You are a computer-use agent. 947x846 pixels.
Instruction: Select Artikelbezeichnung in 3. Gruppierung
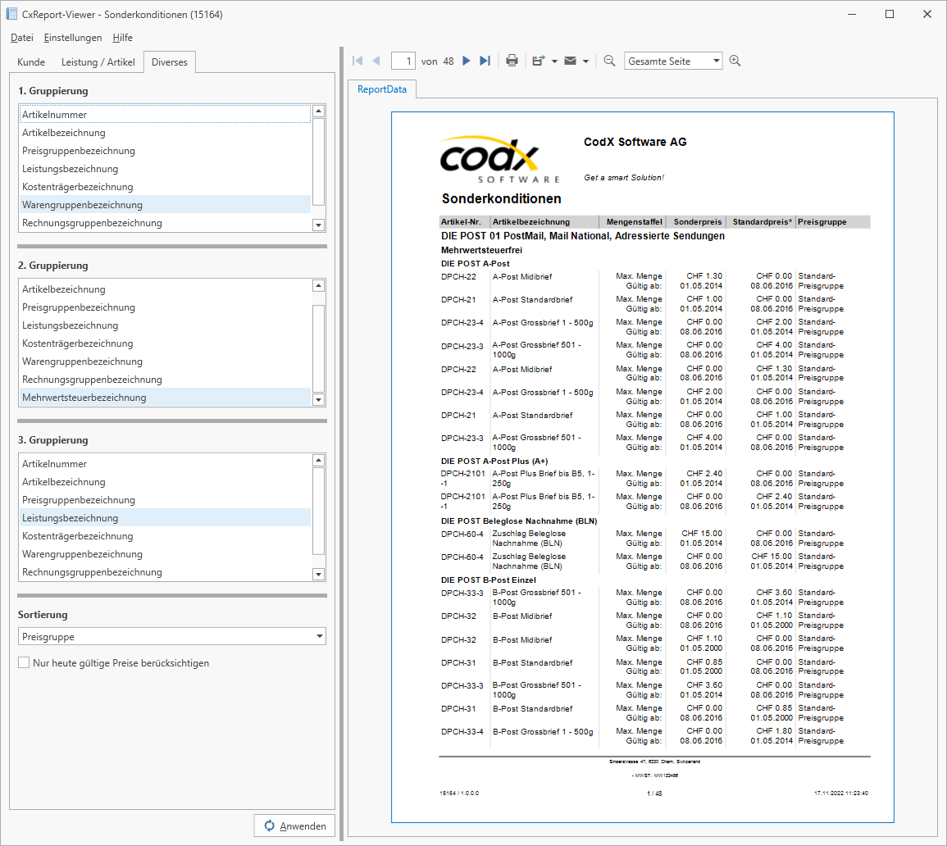click(165, 482)
